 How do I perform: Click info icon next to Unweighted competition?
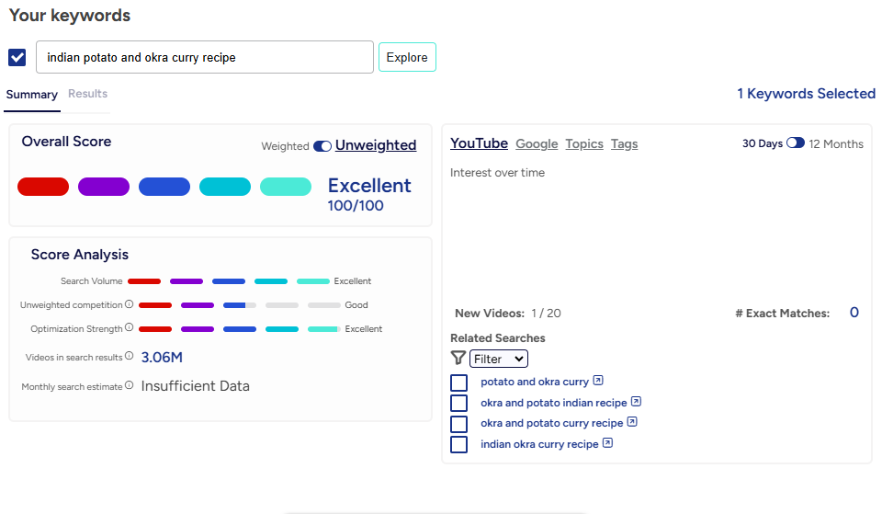[130, 304]
